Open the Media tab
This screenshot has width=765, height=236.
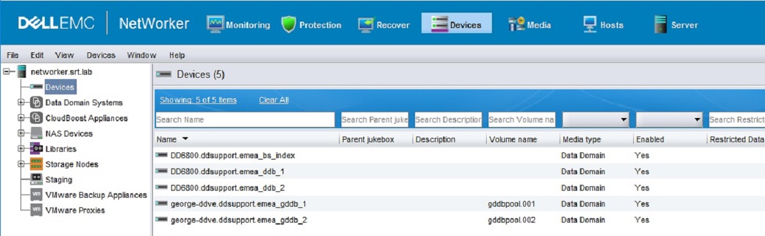(x=530, y=25)
